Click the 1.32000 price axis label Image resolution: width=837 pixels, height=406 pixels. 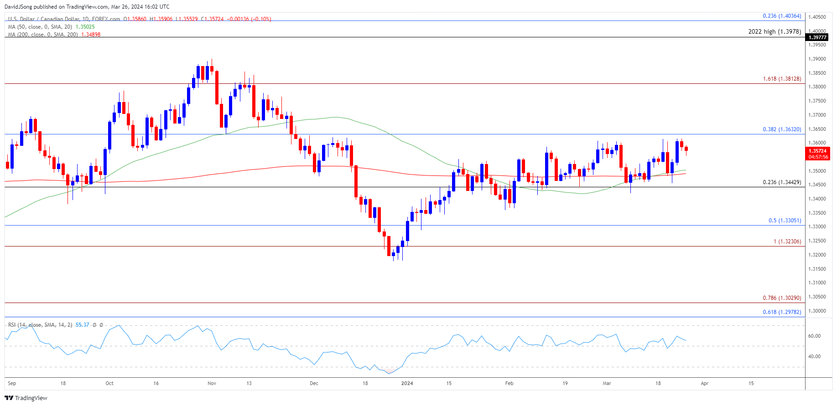[x=817, y=255]
